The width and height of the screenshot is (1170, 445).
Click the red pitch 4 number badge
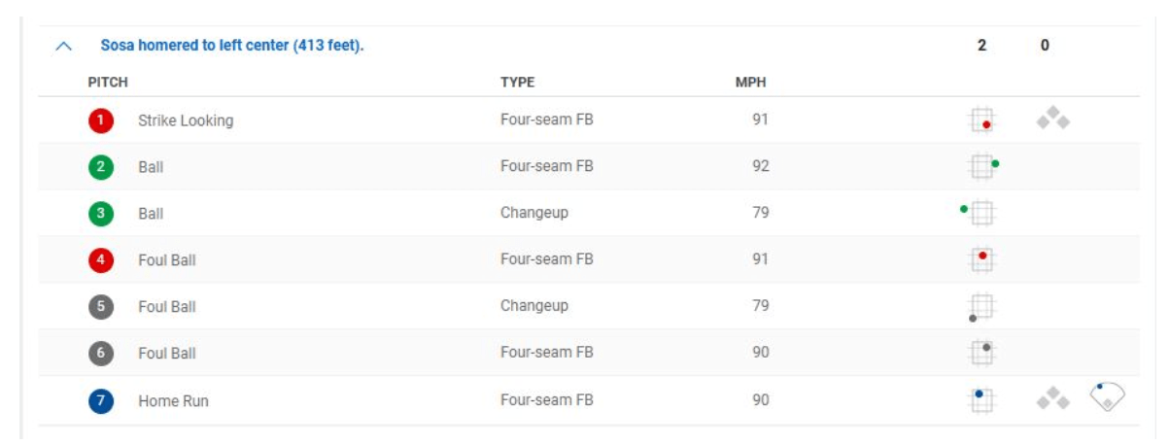click(x=101, y=260)
